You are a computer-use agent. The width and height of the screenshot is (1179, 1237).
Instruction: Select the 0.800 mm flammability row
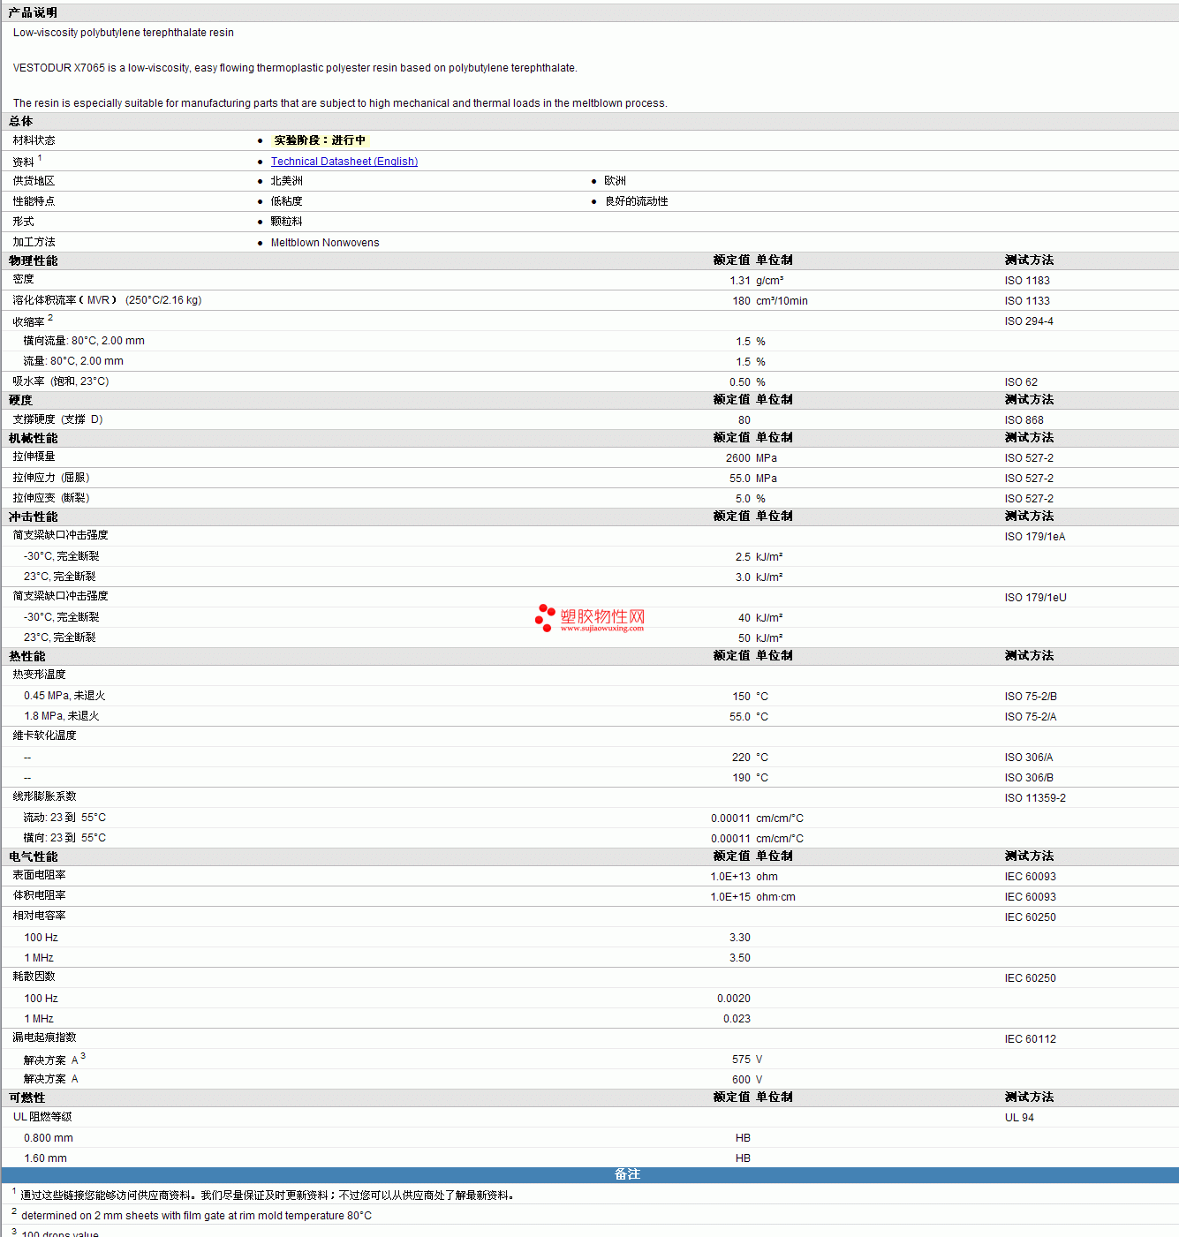589,1138
